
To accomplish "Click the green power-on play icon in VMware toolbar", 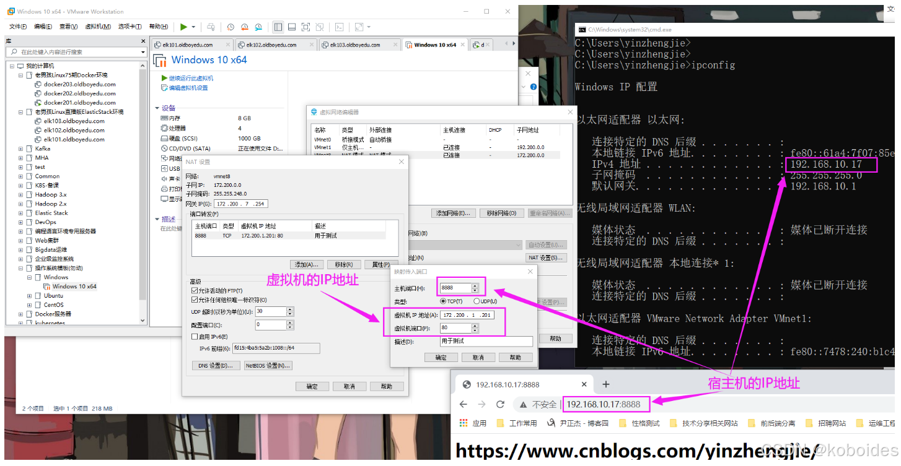I will click(183, 27).
